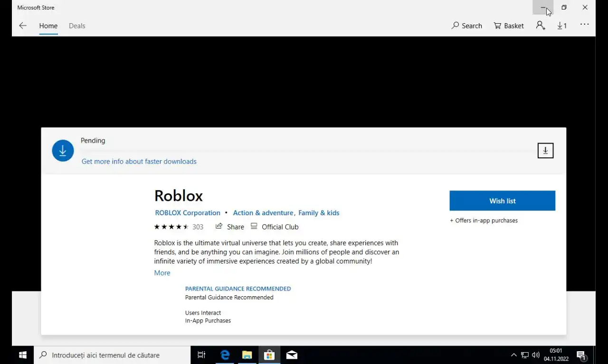Open the See more ellipsis menu
Screen dimensions: 608x364
[x=584, y=25]
